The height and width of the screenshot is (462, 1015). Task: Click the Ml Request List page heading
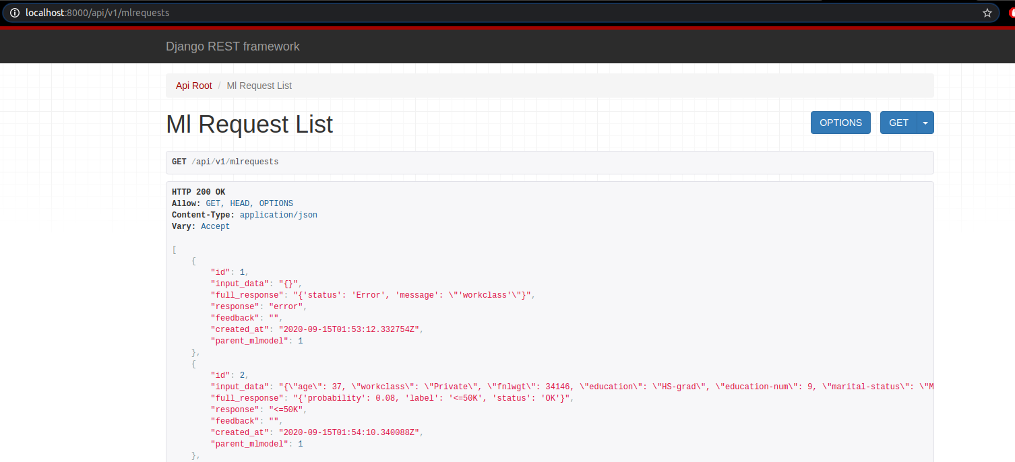tap(249, 124)
